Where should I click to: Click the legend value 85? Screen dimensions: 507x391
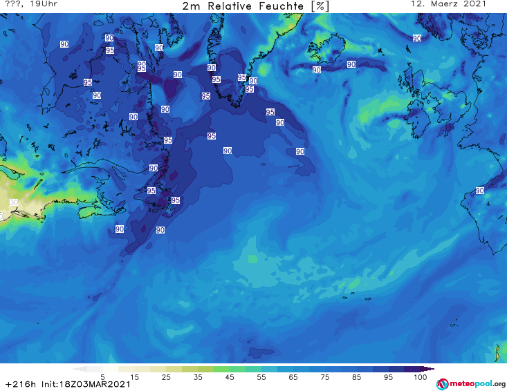pyautogui.click(x=357, y=376)
